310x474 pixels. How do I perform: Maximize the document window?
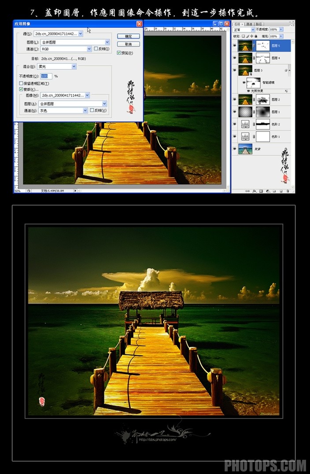tap(221, 24)
